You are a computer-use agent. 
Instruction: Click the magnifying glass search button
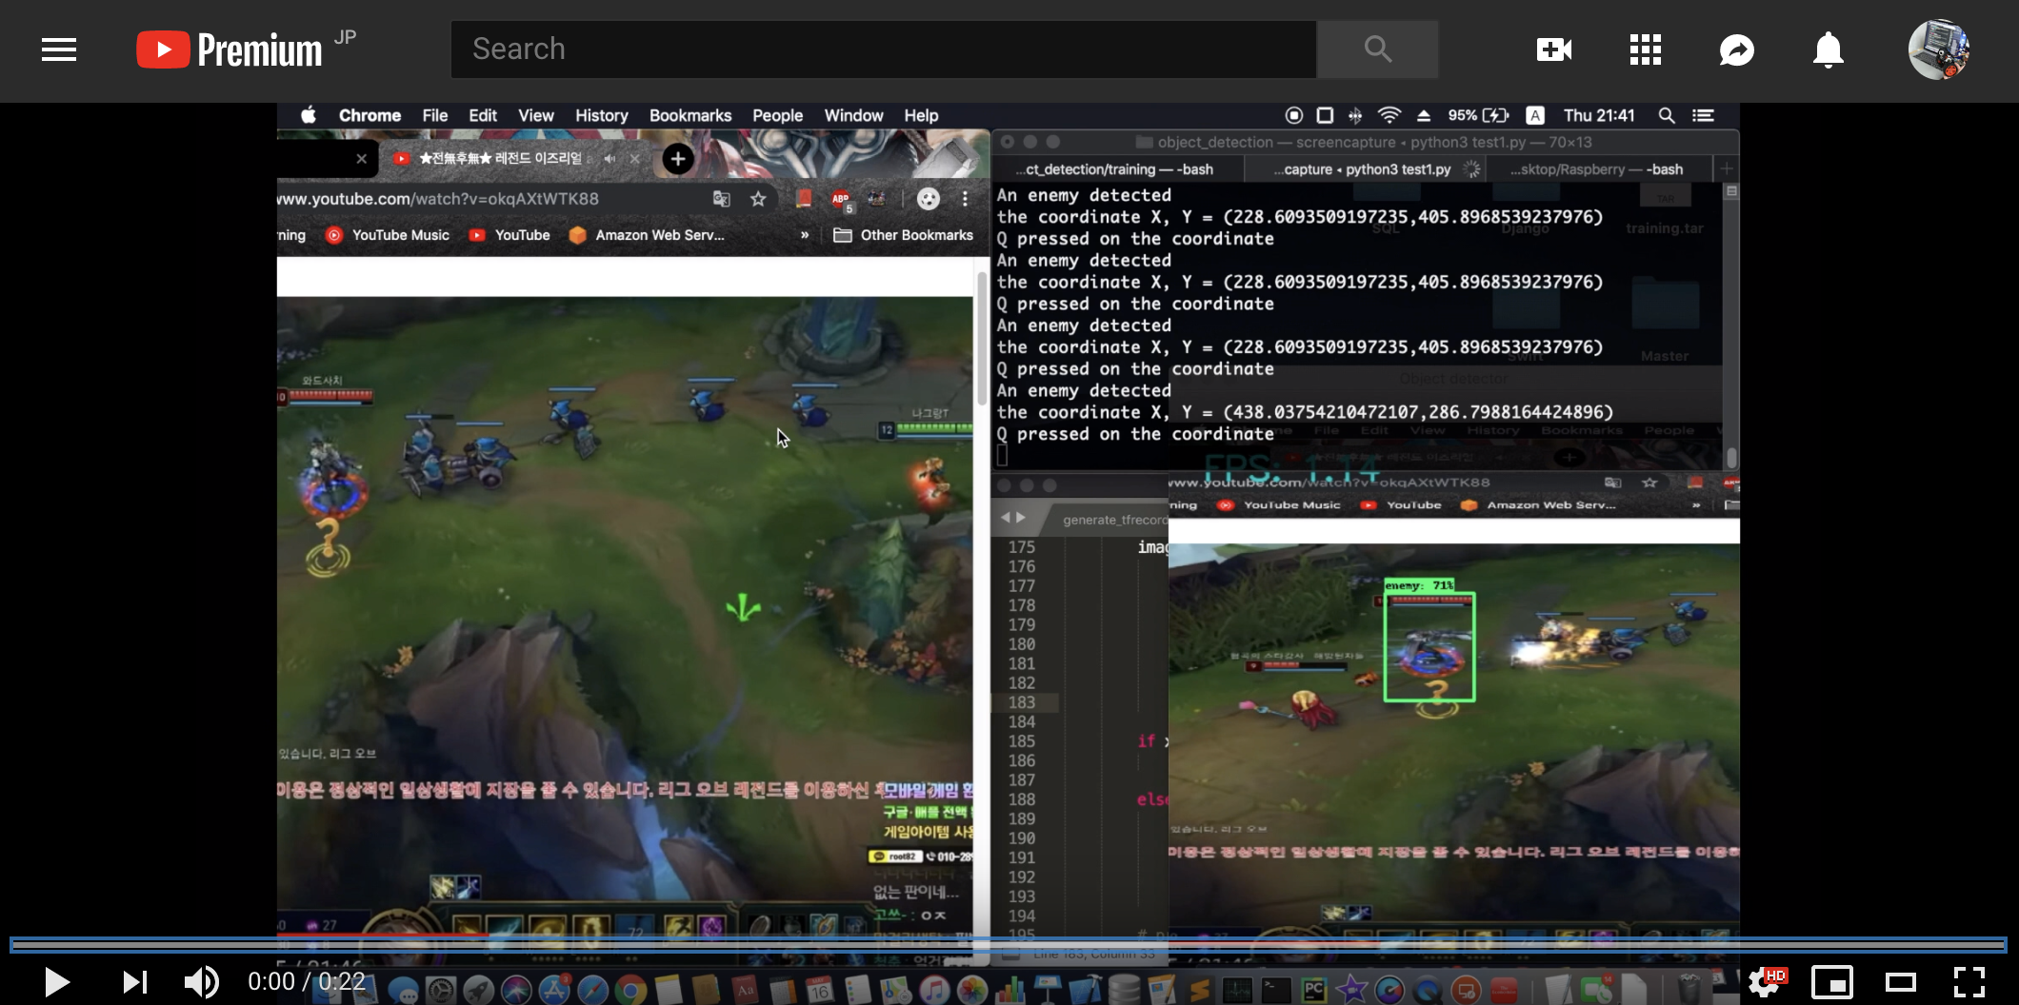pyautogui.click(x=1377, y=49)
